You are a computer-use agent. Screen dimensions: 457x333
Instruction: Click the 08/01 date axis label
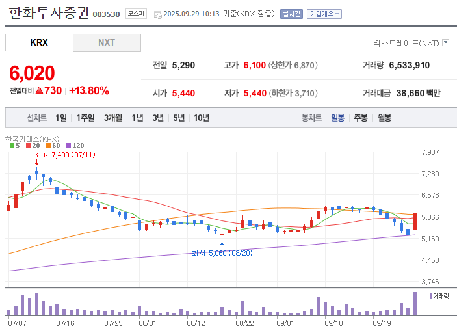(x=147, y=323)
